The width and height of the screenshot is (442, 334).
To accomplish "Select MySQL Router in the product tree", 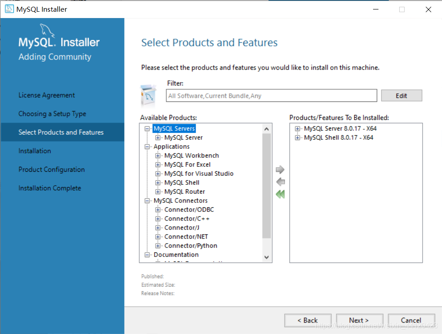I will pyautogui.click(x=185, y=192).
